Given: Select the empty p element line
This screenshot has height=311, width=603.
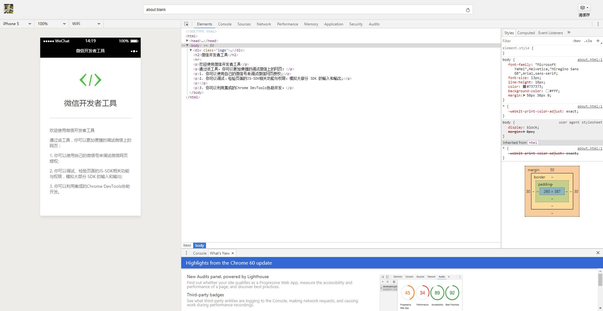Looking at the screenshot, I should (x=200, y=83).
